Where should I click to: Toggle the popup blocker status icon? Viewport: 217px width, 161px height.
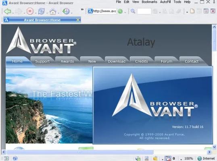click(x=168, y=158)
